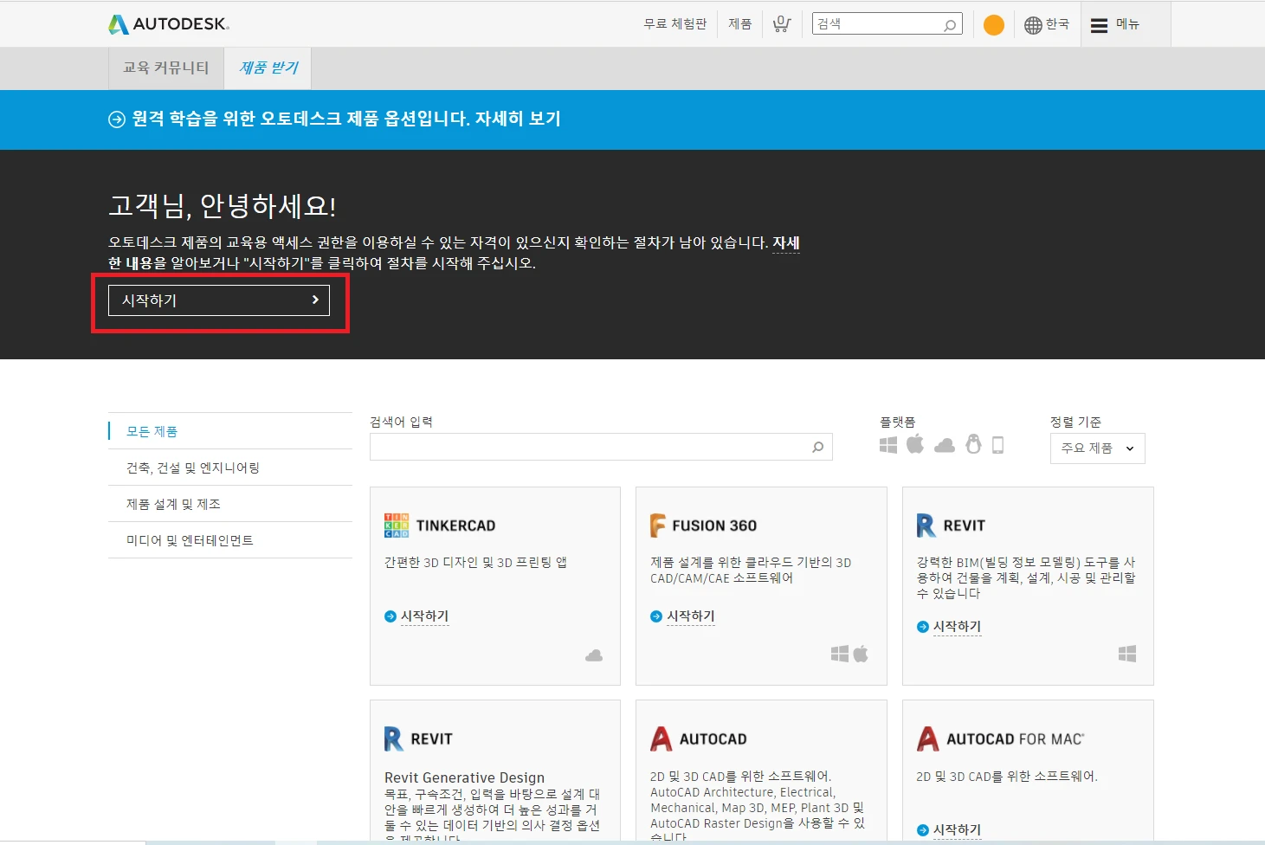Switch to the 제품 받기 tab
1265x845 pixels.
click(268, 68)
